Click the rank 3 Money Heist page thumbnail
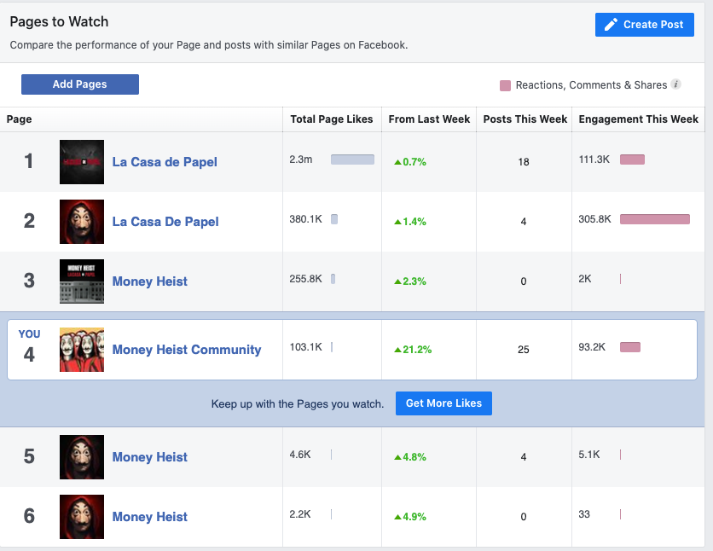 click(82, 281)
